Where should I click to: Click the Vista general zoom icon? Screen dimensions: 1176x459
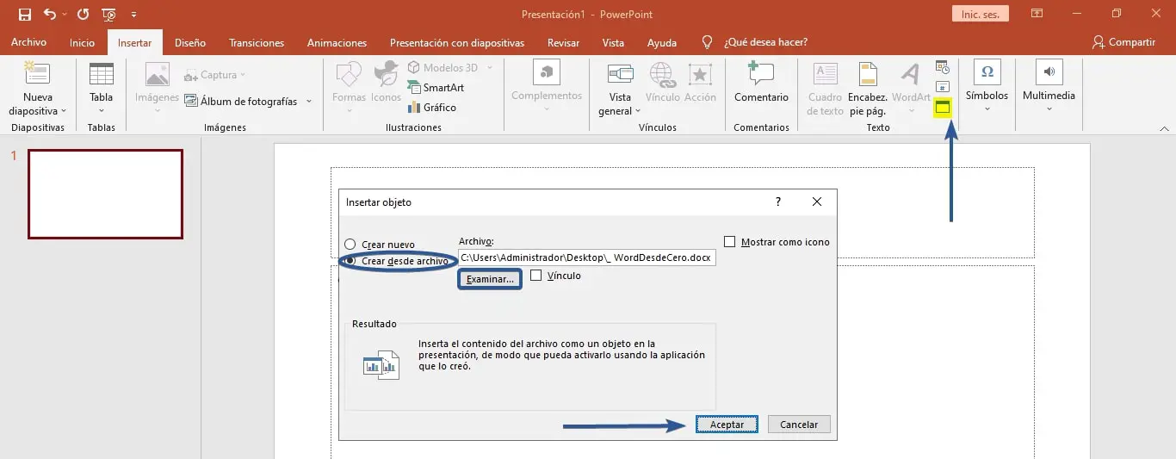[x=620, y=74]
